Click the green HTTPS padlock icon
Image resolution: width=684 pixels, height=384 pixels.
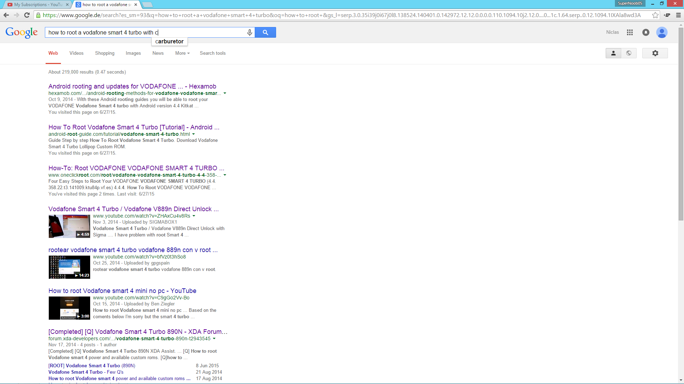coord(38,15)
